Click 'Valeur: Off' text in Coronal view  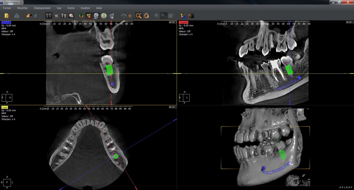tap(7, 31)
